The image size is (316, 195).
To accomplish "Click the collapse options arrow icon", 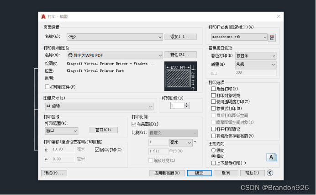I will point(270,173).
